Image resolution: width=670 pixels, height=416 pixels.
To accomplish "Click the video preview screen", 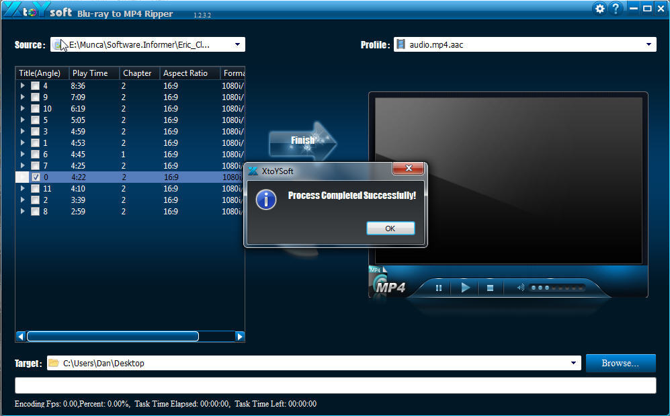I will (509, 181).
